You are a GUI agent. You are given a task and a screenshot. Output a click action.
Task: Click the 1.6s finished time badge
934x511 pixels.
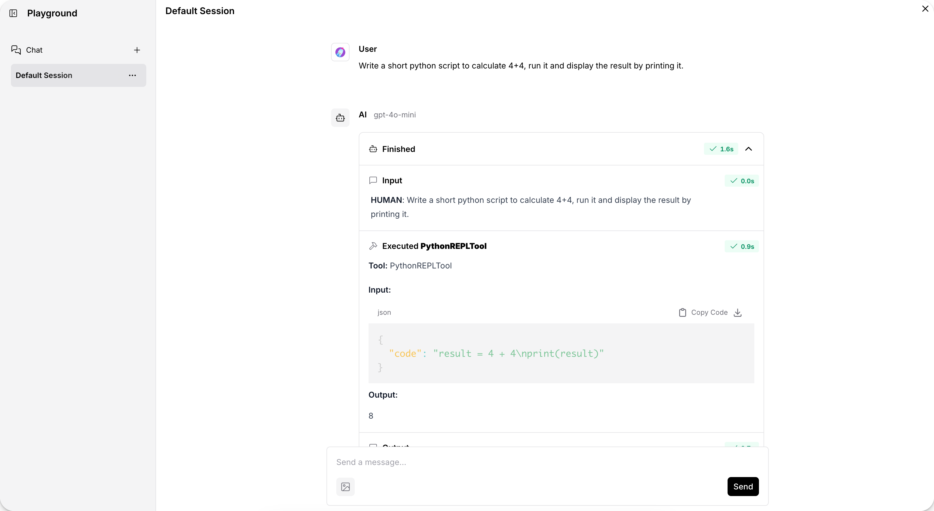pyautogui.click(x=721, y=149)
